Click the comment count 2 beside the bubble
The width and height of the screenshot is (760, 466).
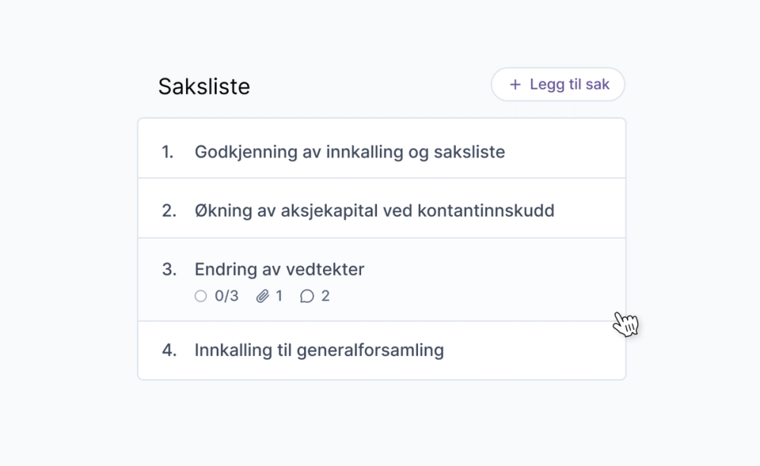pyautogui.click(x=325, y=296)
